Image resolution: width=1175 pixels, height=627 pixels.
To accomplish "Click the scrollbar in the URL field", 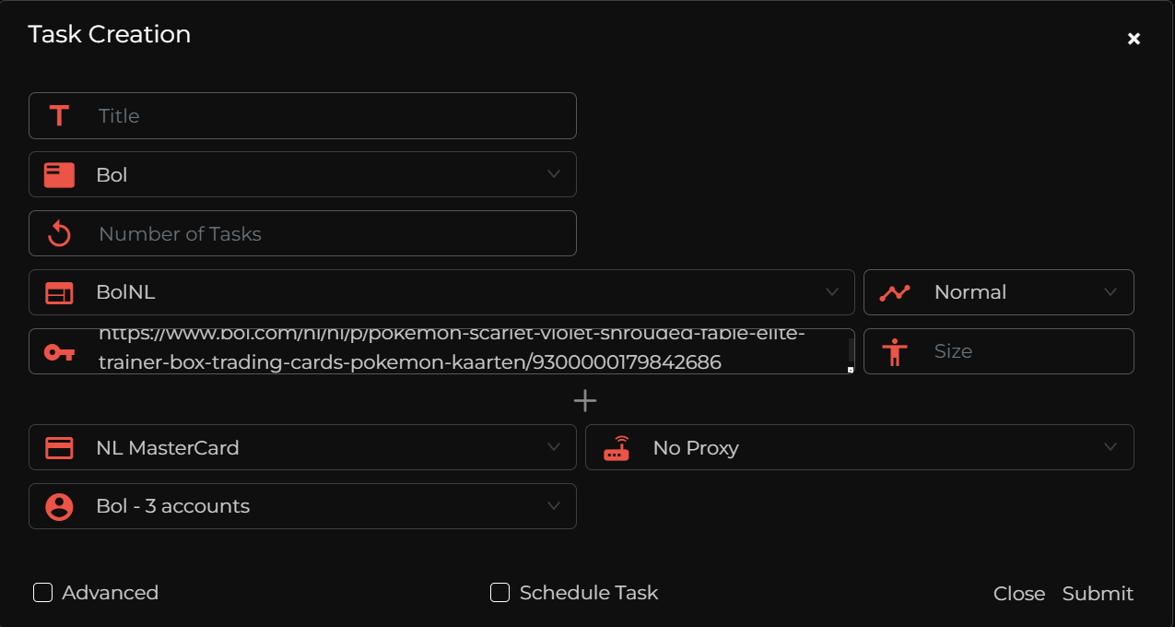I will [x=850, y=349].
